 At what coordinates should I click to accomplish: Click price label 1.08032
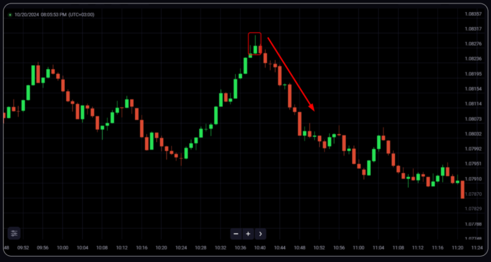[x=473, y=134]
